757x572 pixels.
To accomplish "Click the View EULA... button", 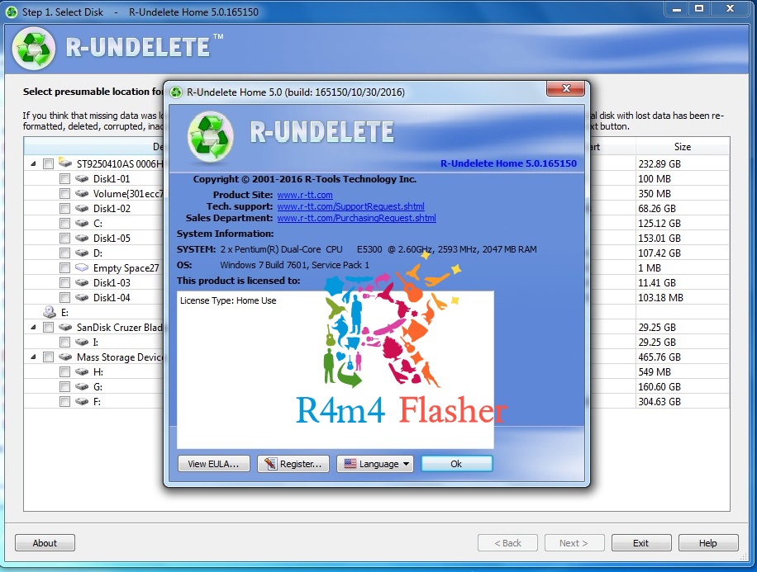I will coord(214,464).
